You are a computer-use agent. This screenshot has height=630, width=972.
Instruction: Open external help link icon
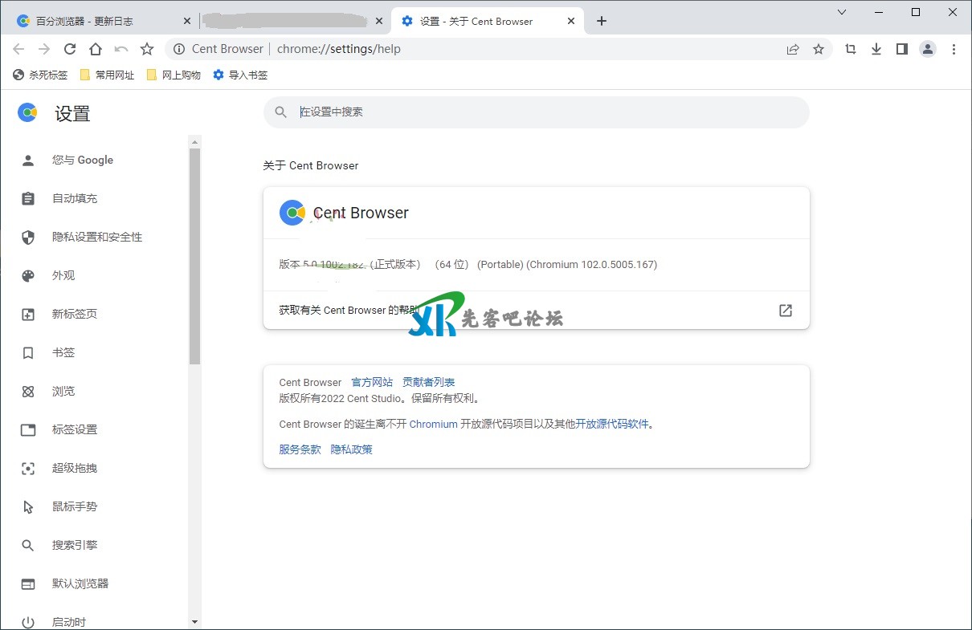tap(786, 311)
